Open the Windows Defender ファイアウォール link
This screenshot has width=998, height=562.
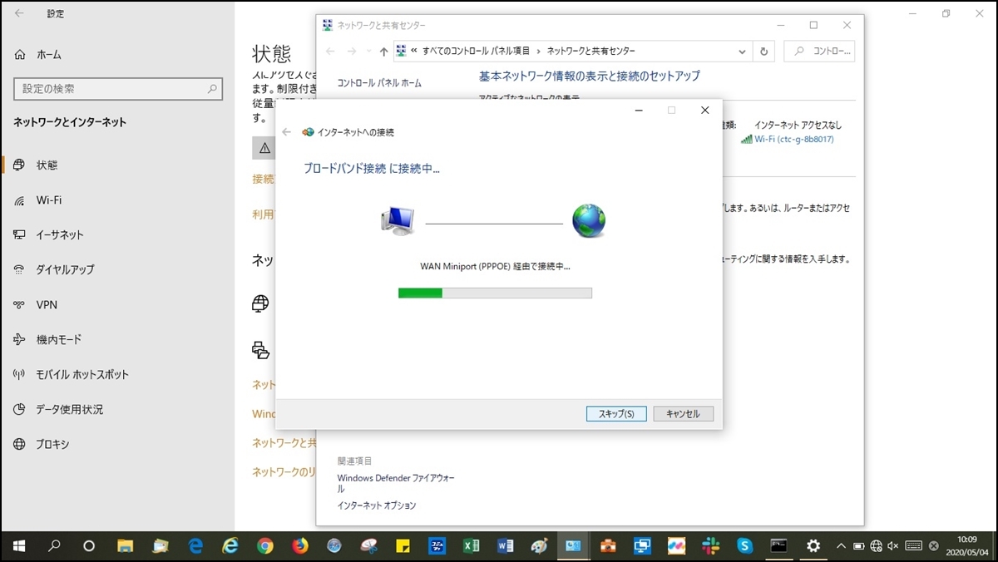click(x=397, y=477)
